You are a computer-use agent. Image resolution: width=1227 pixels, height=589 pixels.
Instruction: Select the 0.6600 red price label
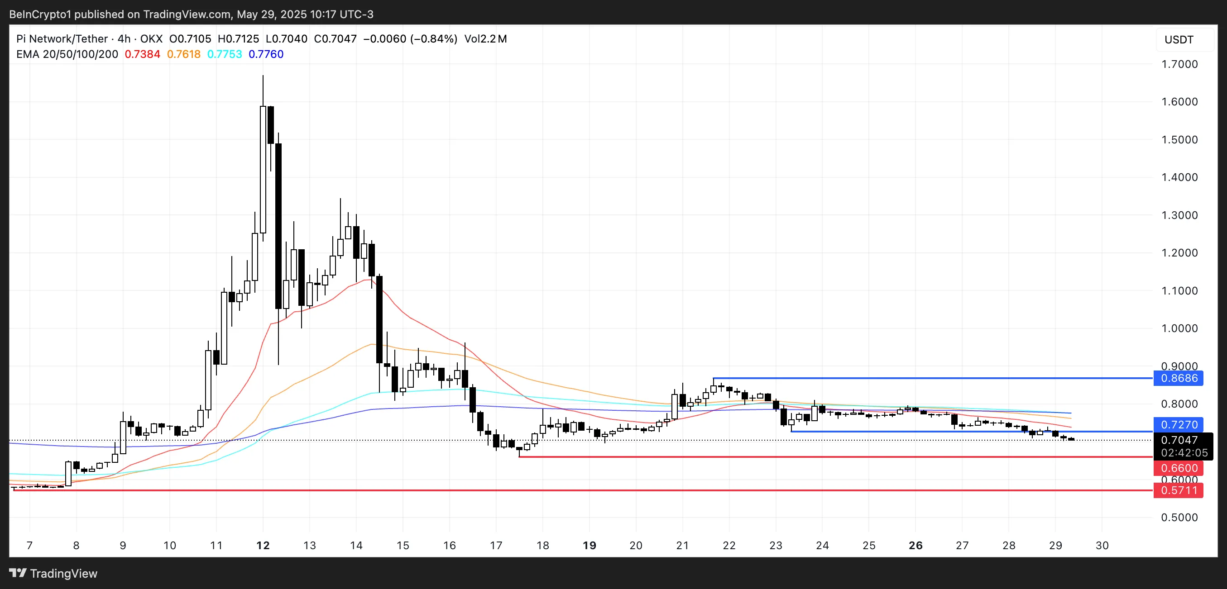pos(1179,468)
